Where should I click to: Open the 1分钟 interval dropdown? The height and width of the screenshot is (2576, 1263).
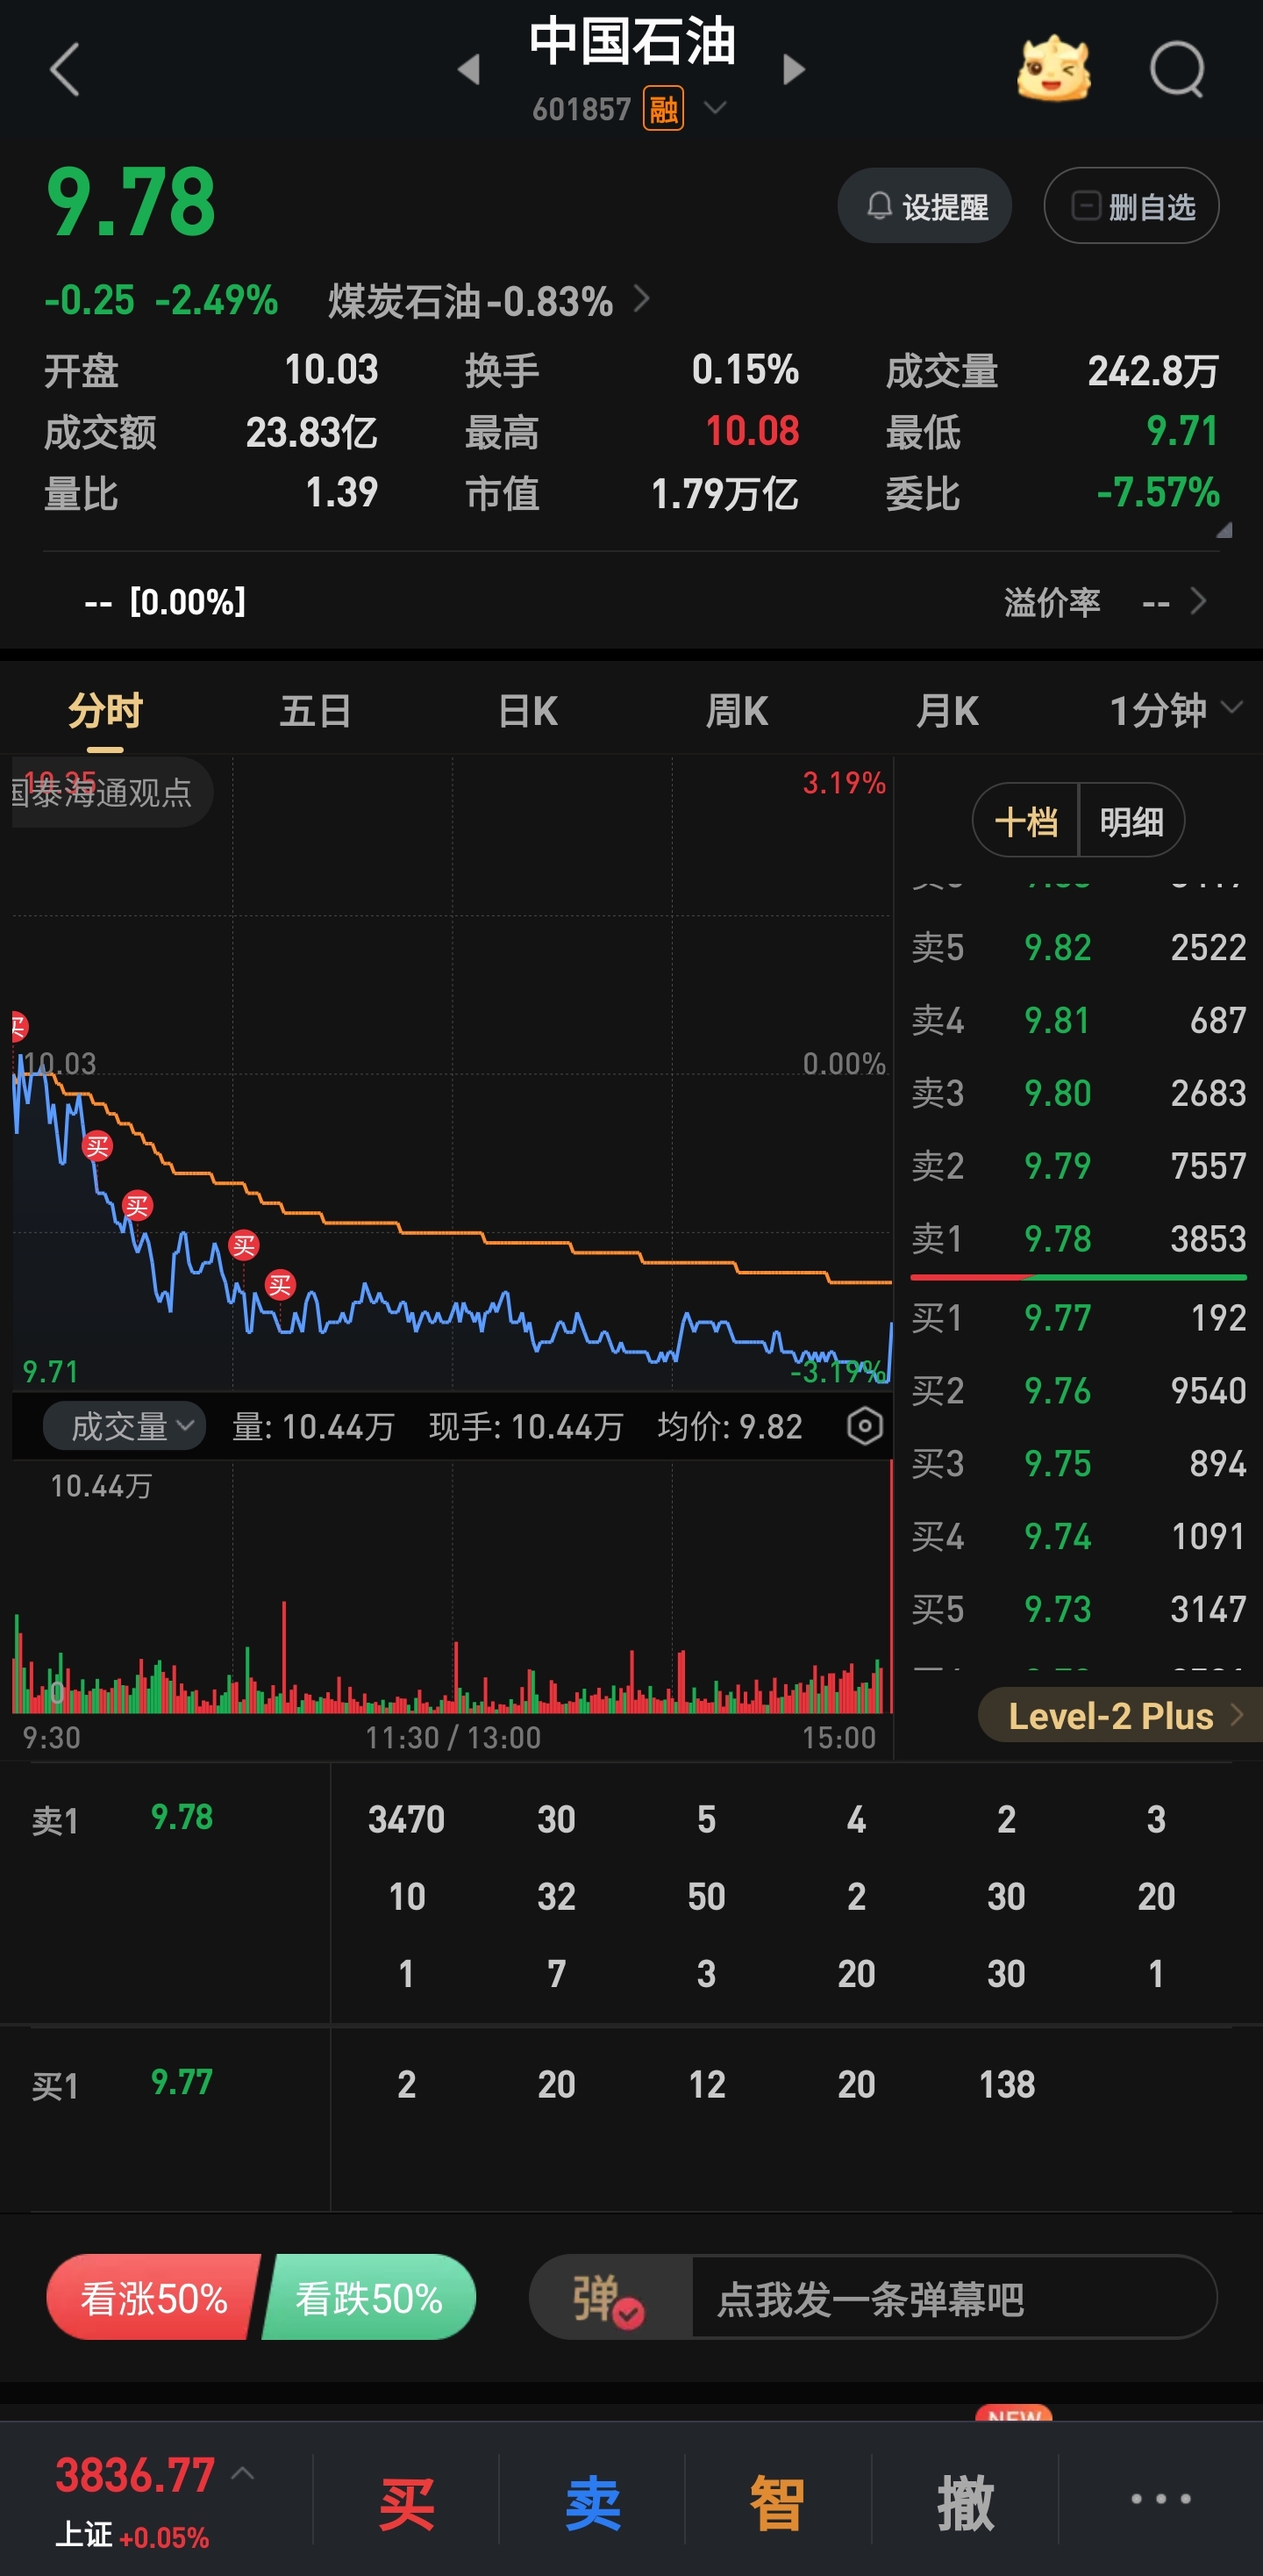(x=1176, y=711)
